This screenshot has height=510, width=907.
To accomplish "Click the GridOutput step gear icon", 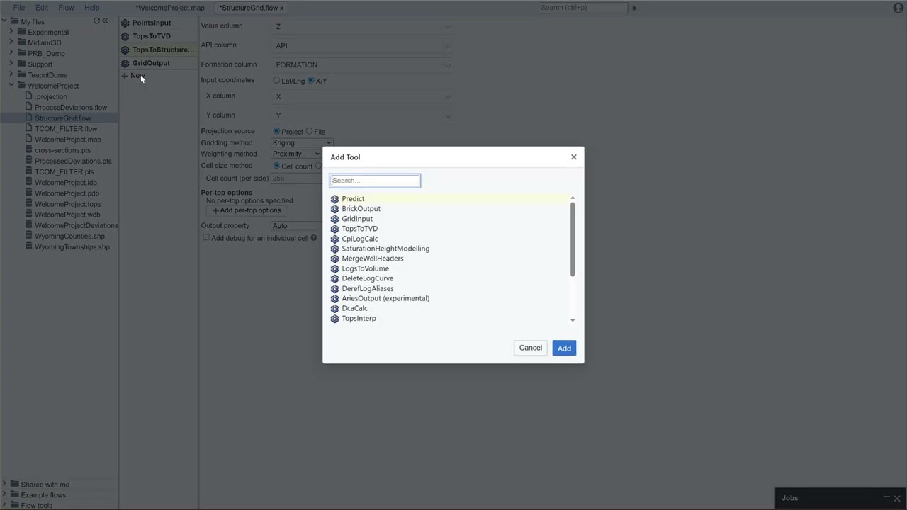I will pos(125,63).
